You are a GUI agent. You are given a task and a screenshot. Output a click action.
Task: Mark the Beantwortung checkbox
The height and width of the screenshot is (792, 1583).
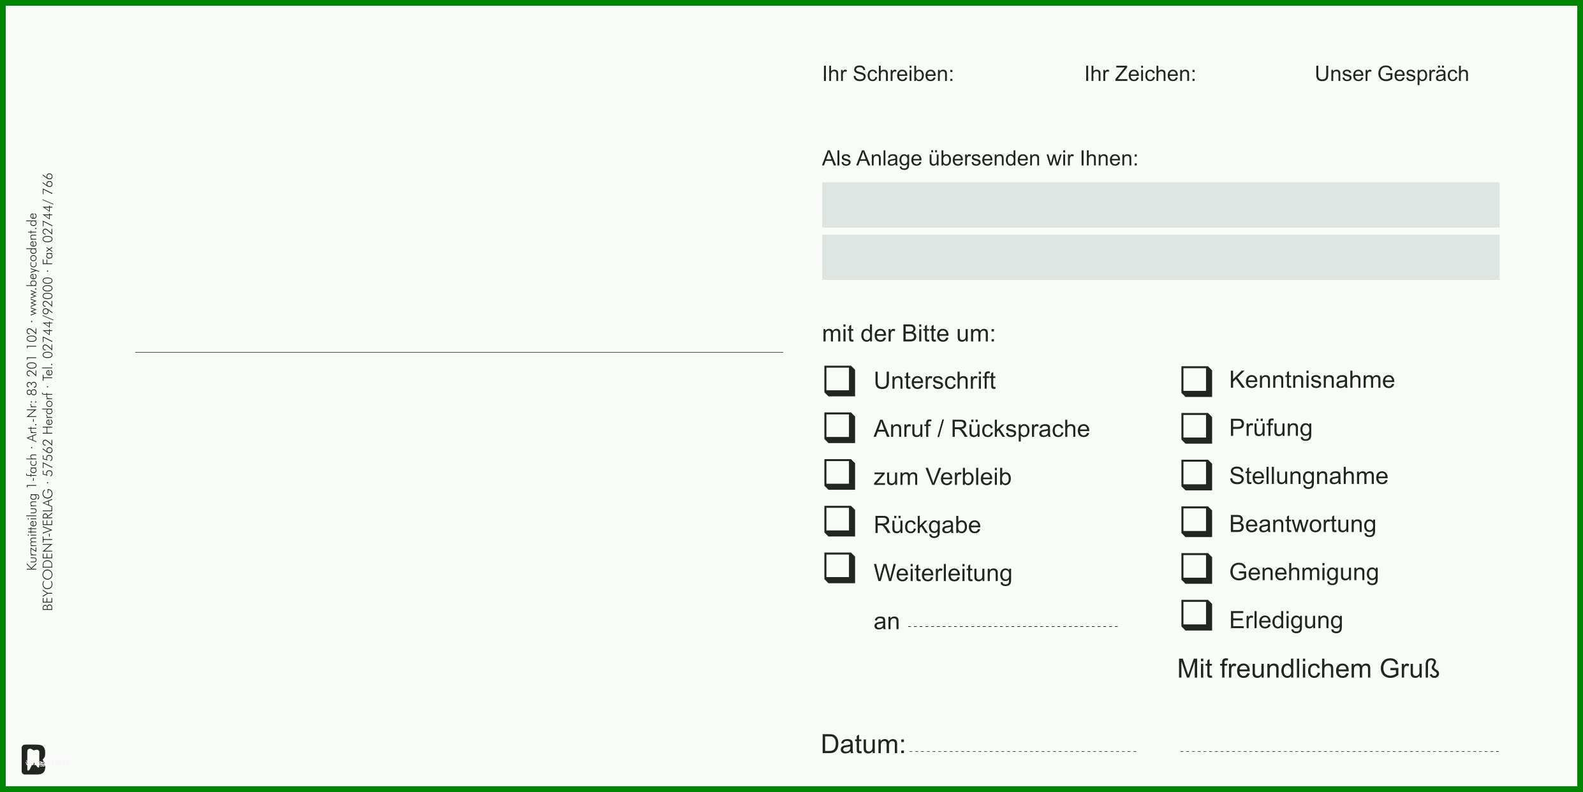(1196, 522)
